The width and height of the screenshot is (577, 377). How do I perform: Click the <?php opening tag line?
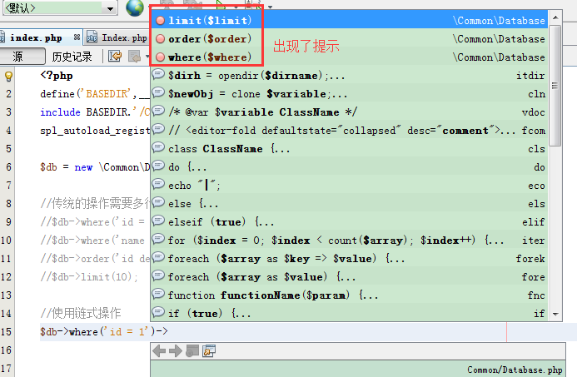click(57, 76)
